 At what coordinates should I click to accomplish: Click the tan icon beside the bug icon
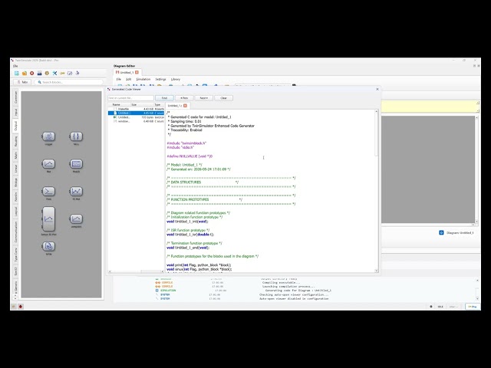[14, 307]
